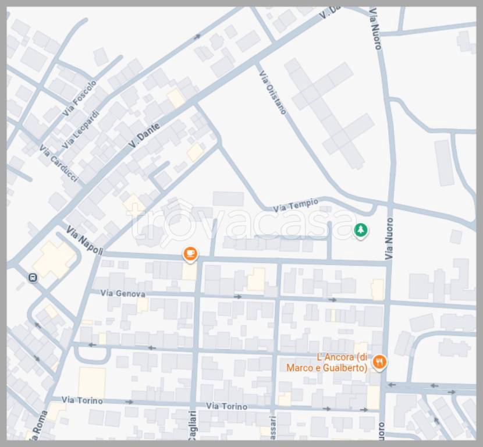Select the Sassari street label
Screen dimensions: 483x447
point(272,427)
